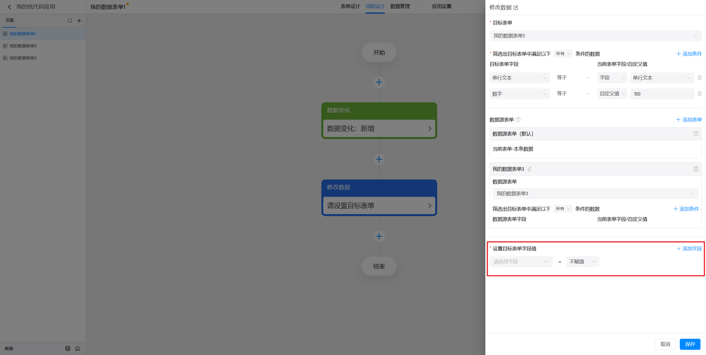Open the 目标表单 dropdown showing 我的数据表单2
Screen dimensions: 706x355
click(595, 36)
